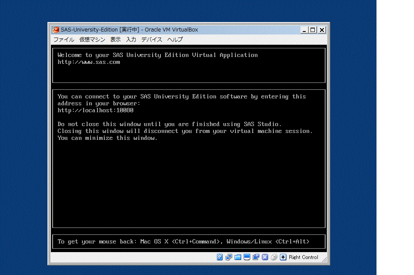Click the video capture status icon
This screenshot has width=414, height=275.
pos(256,257)
